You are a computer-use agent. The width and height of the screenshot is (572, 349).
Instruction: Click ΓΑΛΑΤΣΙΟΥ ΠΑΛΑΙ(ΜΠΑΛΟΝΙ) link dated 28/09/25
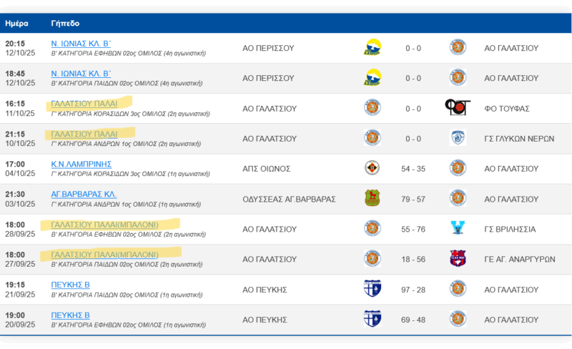(x=104, y=225)
